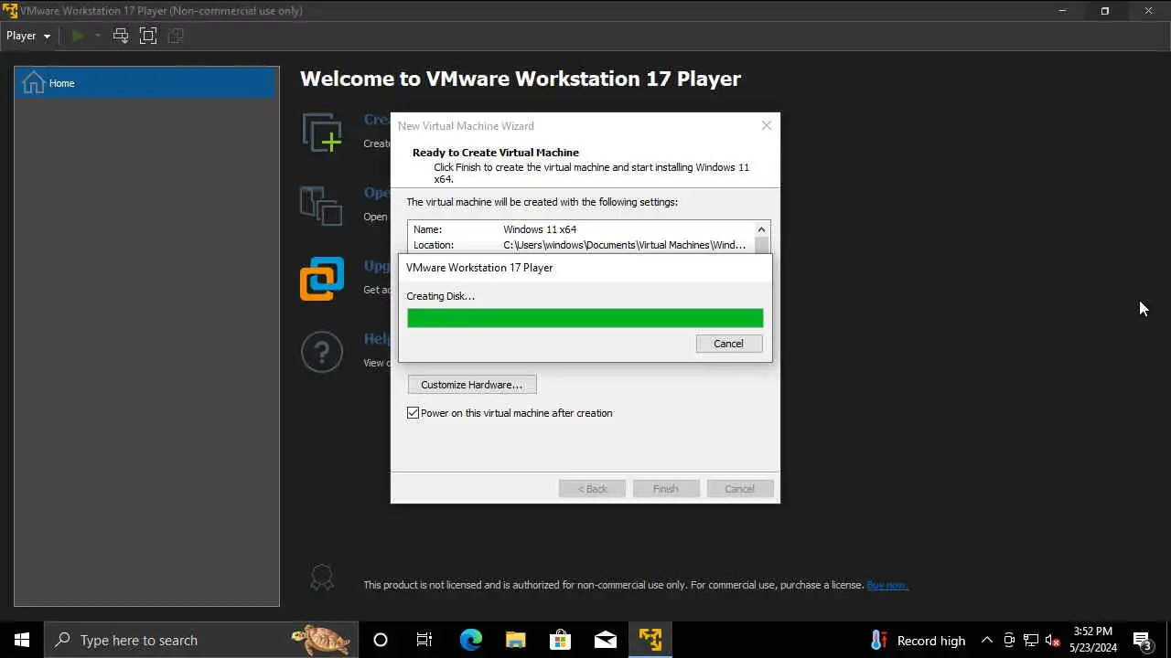The width and height of the screenshot is (1171, 658).
Task: Click the settings list scroll-up arrow
Action: [x=761, y=229]
